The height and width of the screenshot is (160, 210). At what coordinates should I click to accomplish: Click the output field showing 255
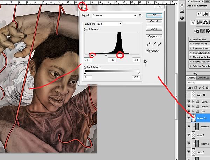tap(136, 77)
